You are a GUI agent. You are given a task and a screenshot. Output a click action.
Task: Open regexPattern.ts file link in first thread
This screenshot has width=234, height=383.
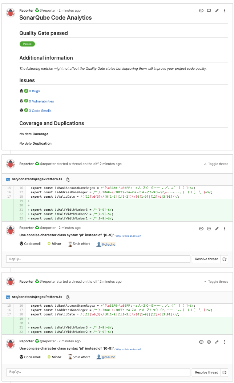tap(37, 179)
